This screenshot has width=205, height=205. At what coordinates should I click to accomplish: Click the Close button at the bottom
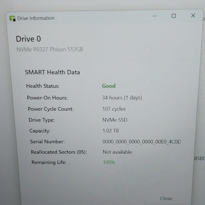pyautogui.click(x=166, y=199)
